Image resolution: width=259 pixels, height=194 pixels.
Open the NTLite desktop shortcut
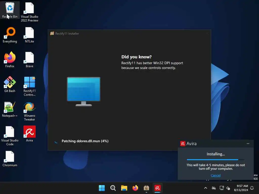29,35
